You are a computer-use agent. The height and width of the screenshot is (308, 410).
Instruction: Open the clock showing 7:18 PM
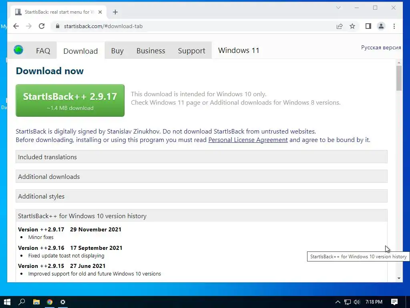(x=374, y=302)
